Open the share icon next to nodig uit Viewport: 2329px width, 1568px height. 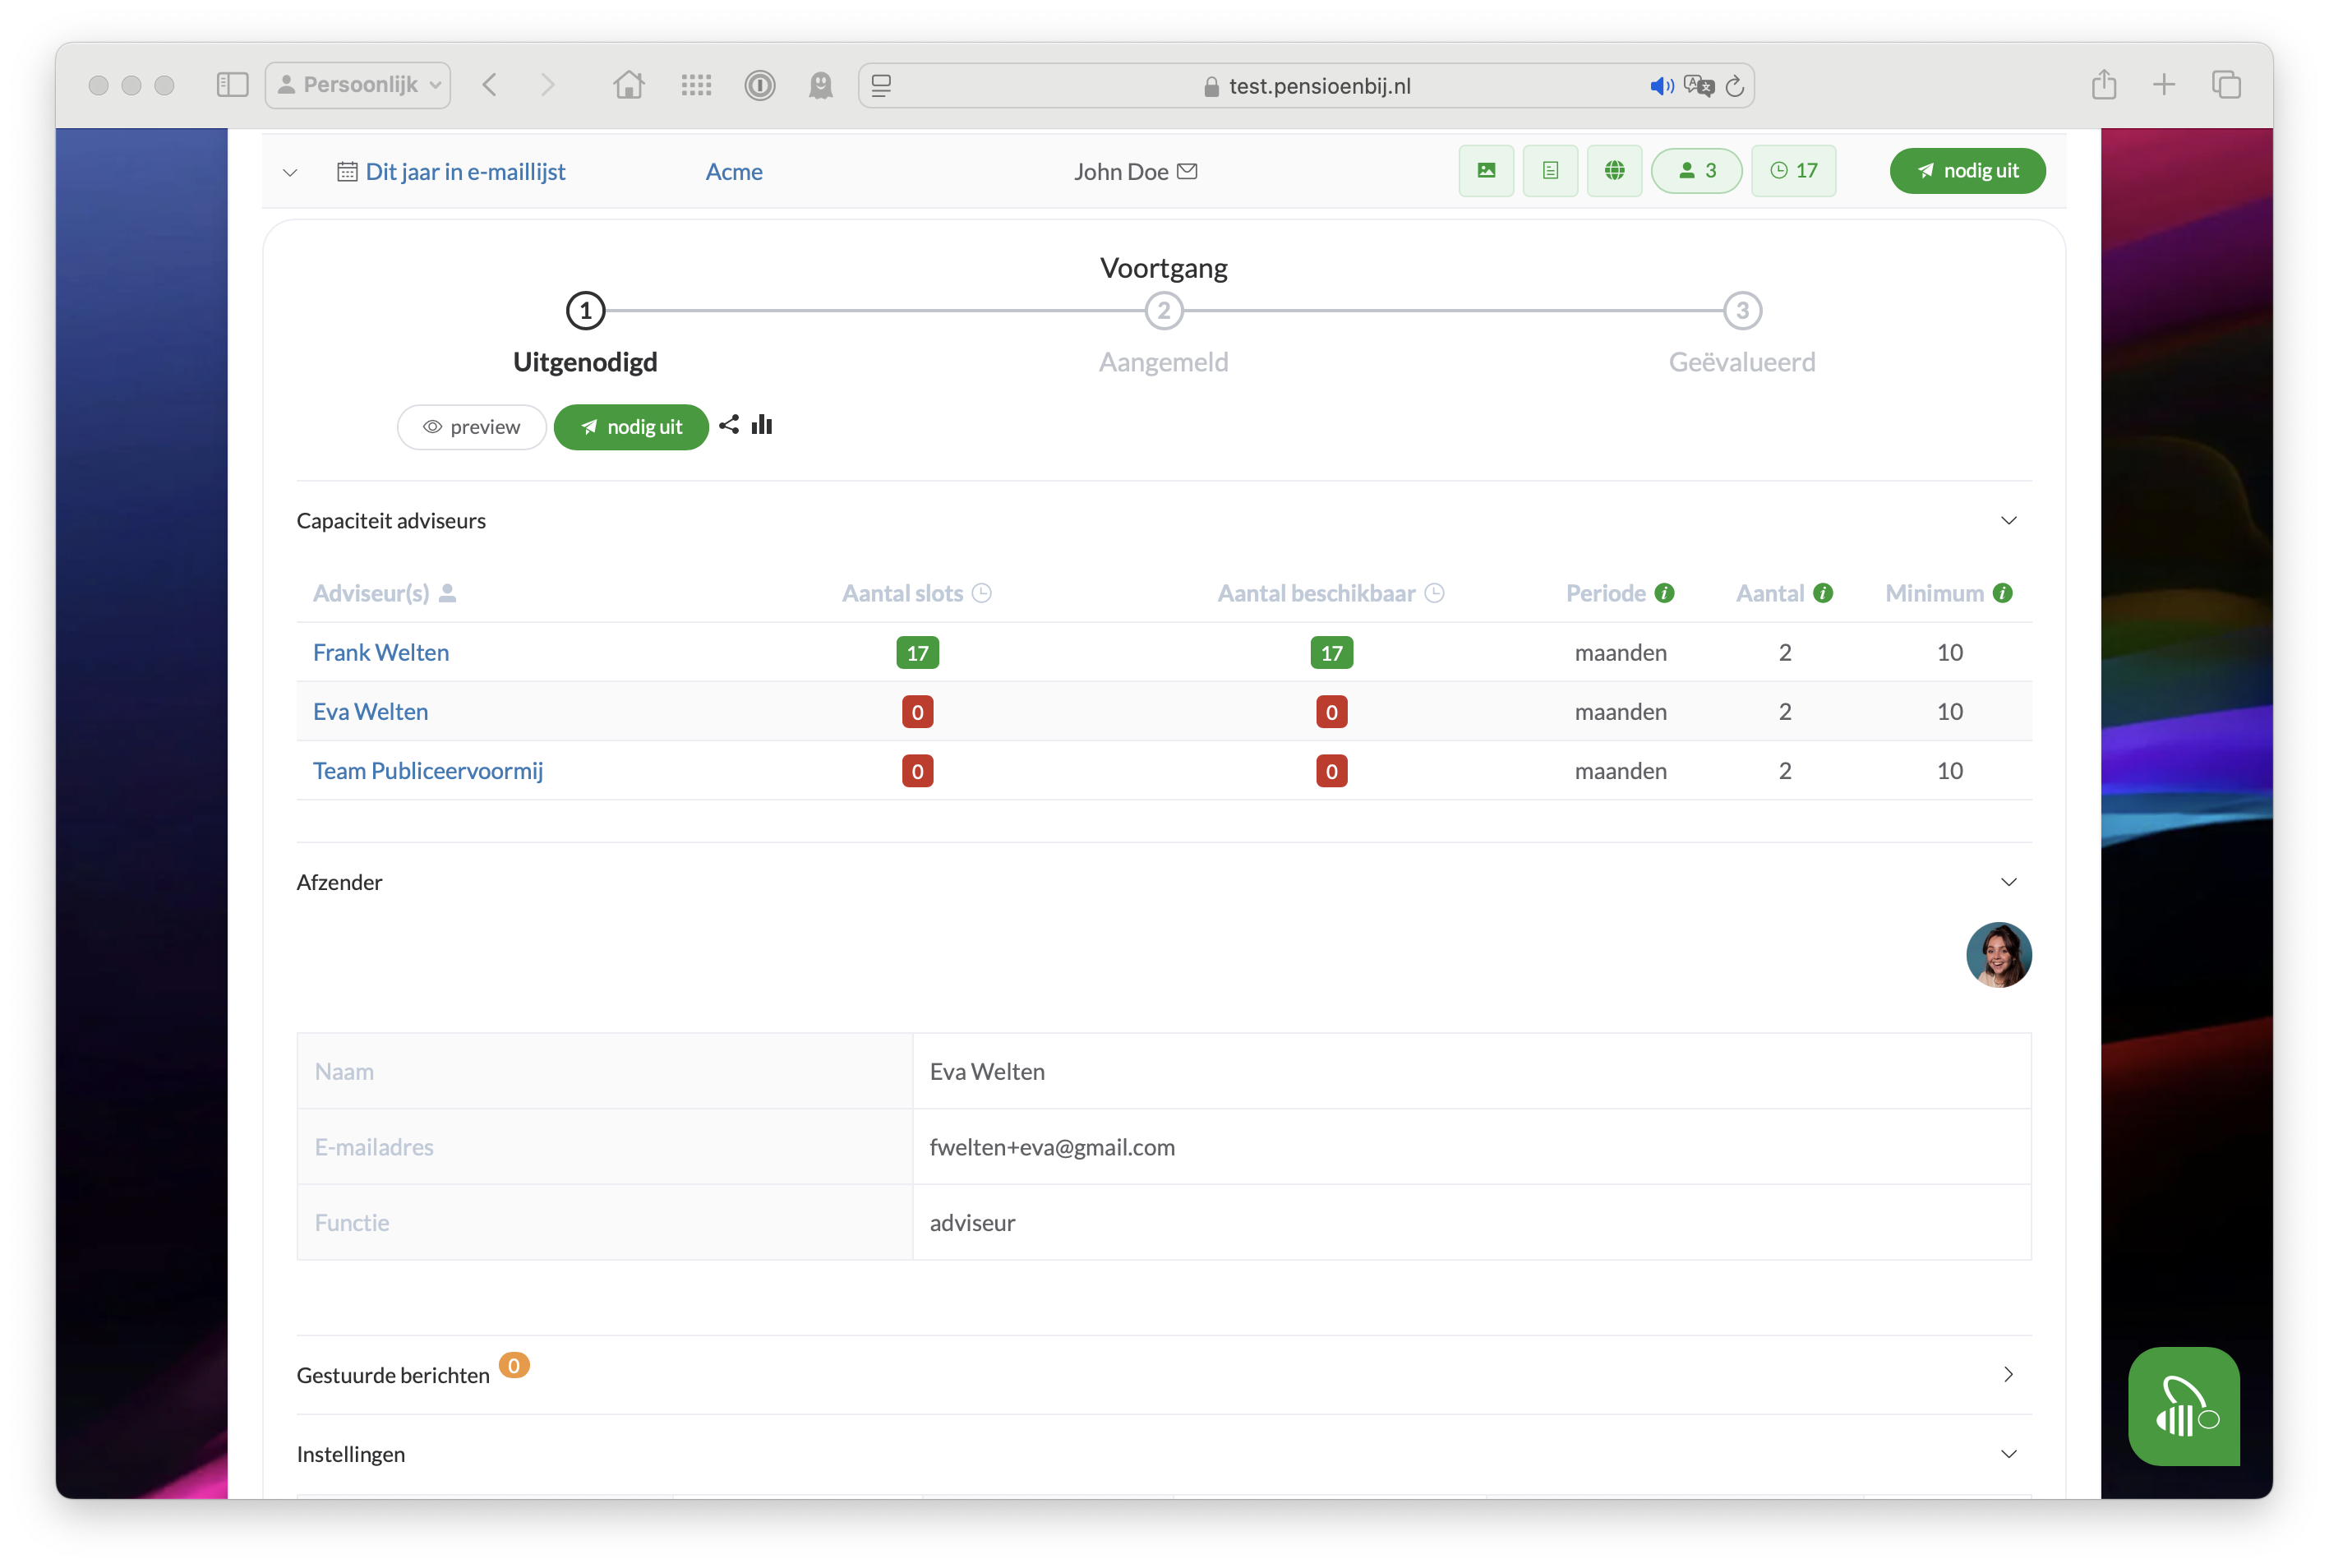pyautogui.click(x=728, y=425)
